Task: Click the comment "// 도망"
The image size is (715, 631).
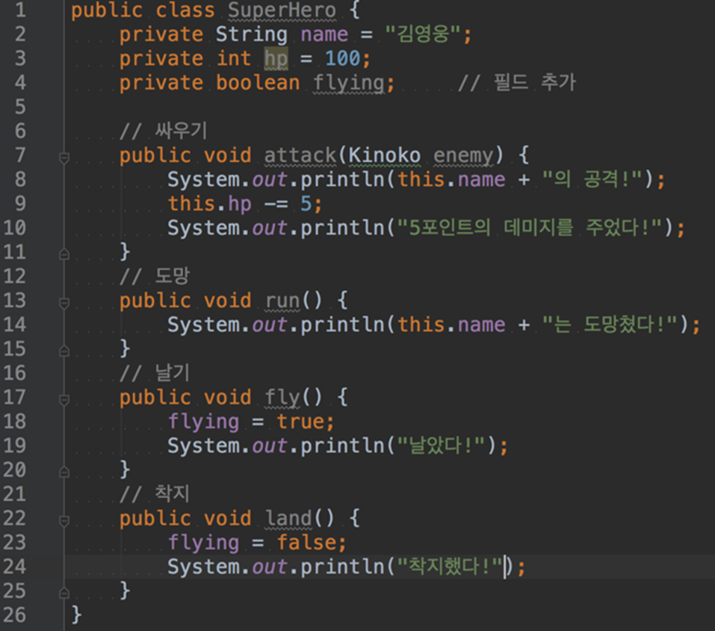Action: 154,276
